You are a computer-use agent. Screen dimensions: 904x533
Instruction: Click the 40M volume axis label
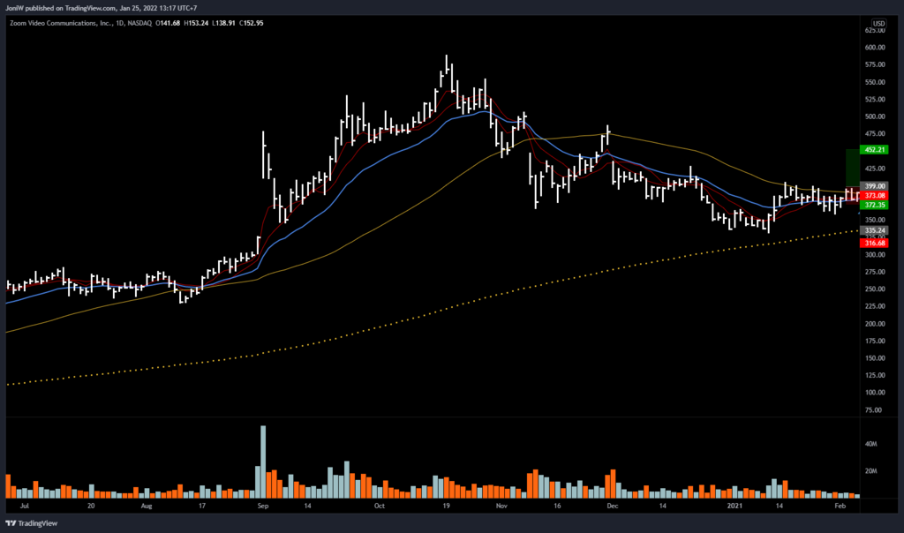coord(870,445)
